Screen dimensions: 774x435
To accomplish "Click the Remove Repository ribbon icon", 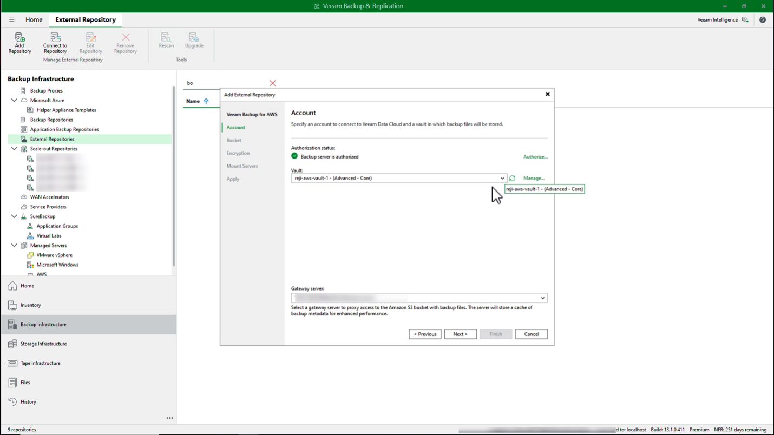I will [125, 43].
